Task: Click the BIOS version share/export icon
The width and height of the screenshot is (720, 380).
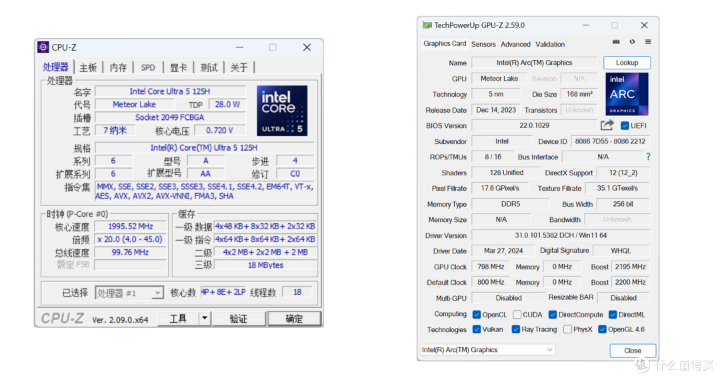Action: [x=607, y=125]
